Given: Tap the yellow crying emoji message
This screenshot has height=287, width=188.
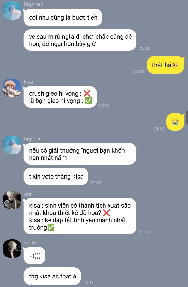Looking at the screenshot, I should tap(175, 122).
